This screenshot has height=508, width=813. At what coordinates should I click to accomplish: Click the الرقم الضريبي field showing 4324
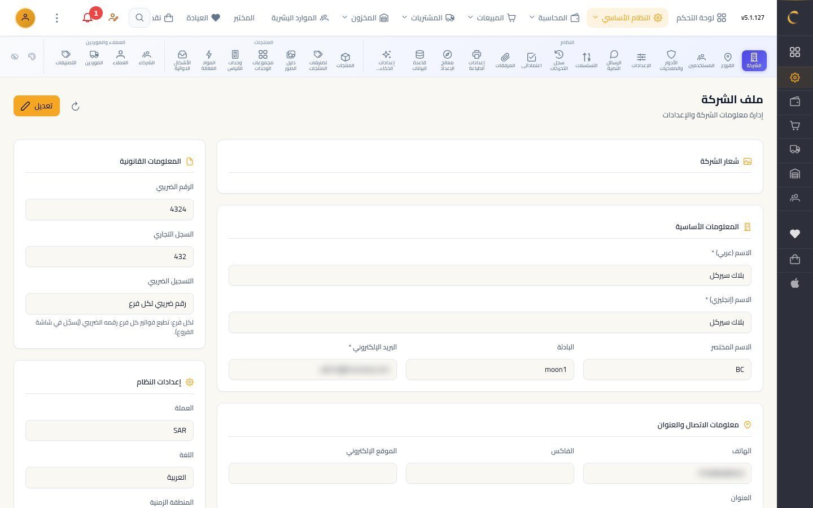pos(110,209)
